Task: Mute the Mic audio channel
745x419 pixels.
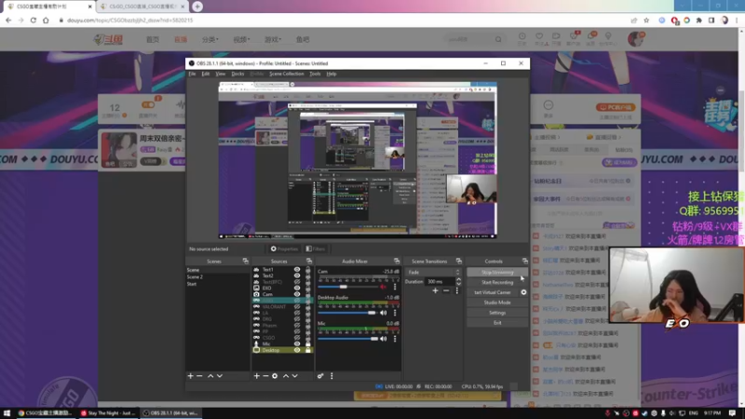Action: 383,339
